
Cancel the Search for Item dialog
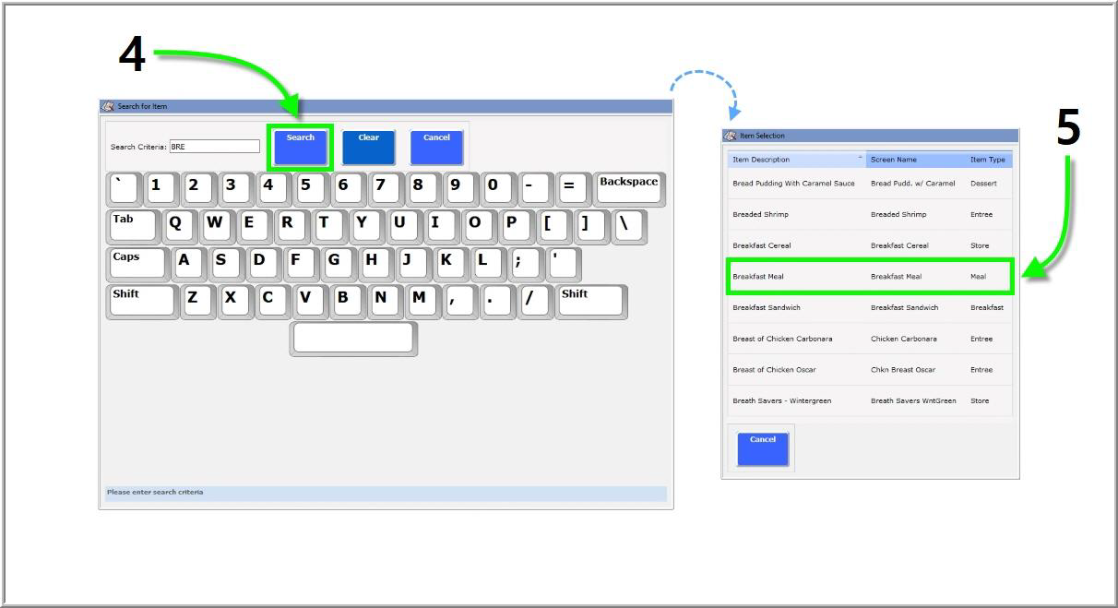(x=436, y=148)
